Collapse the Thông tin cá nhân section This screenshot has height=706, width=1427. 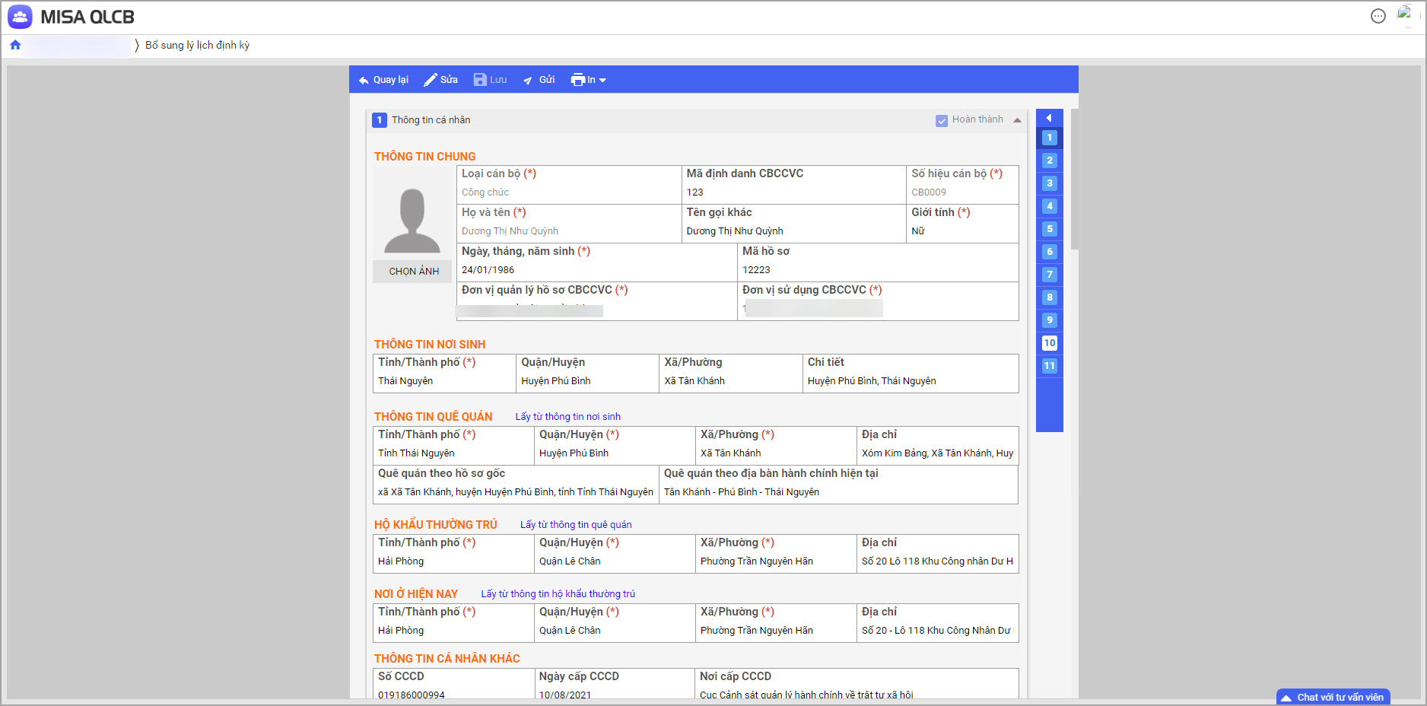(x=1017, y=120)
